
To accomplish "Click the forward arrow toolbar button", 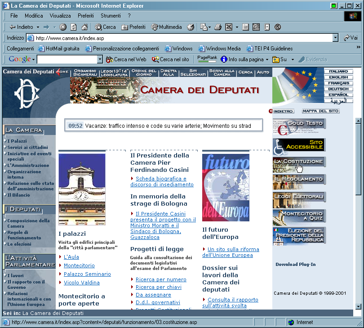I will pyautogui.click(x=46, y=27).
